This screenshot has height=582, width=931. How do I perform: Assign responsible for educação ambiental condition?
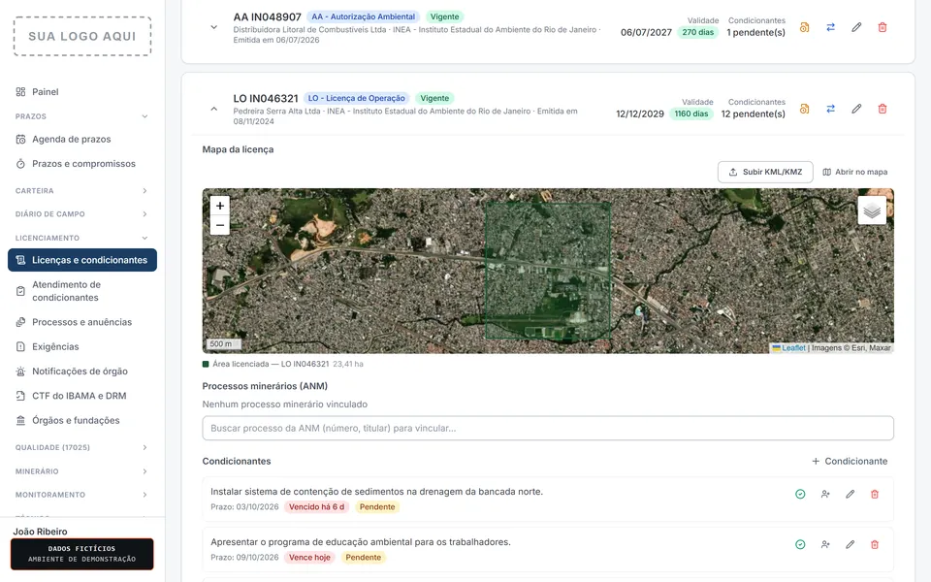pos(825,544)
